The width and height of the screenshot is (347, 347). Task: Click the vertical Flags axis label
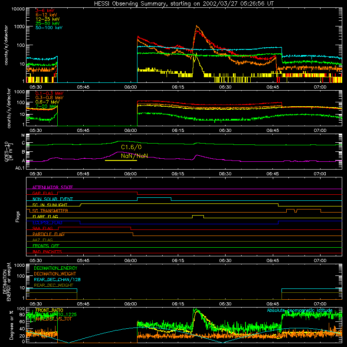point(18,216)
